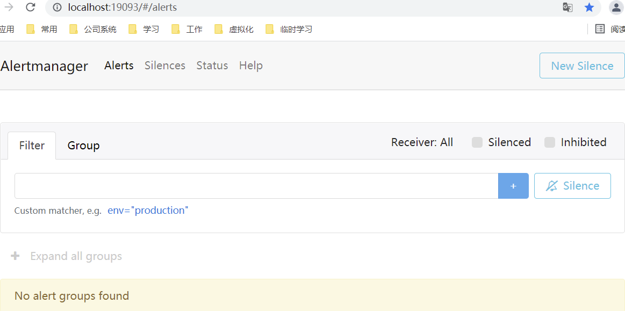Screen dimensions: 625x311
Task: Click the blue plus add-matcher button
Action: click(513, 185)
